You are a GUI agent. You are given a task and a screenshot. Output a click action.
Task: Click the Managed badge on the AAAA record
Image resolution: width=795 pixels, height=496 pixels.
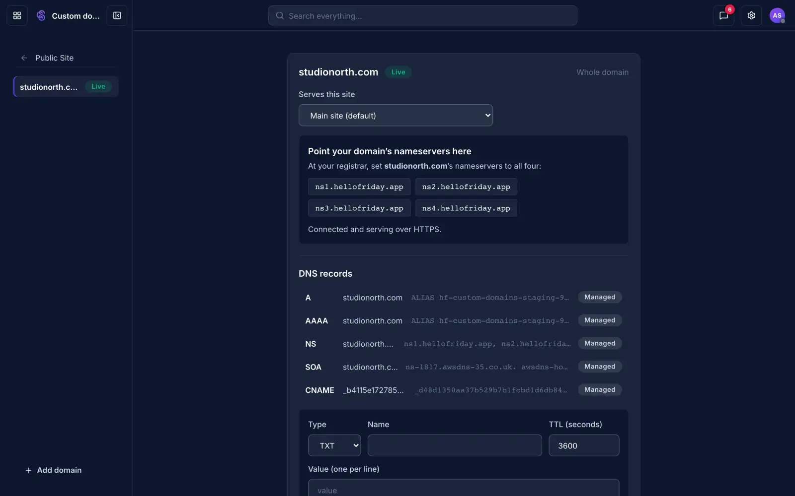(x=600, y=320)
